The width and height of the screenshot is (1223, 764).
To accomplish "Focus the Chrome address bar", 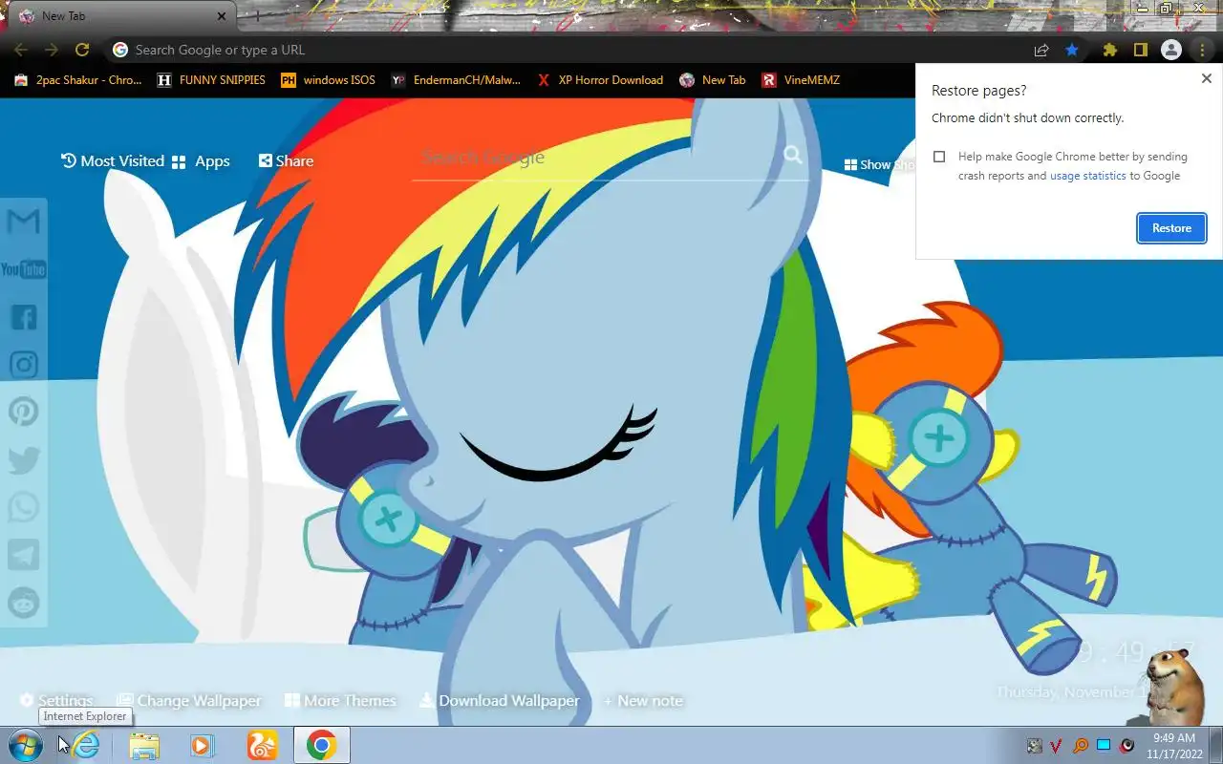I will click(x=573, y=50).
